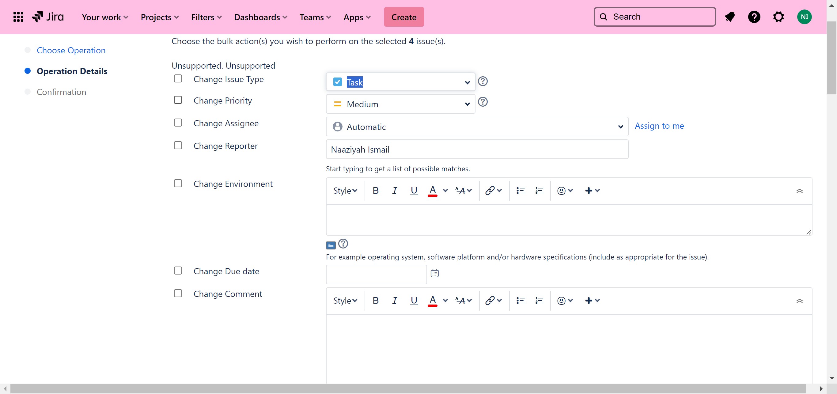
Task: Open the notifications bell icon
Action: (730, 17)
